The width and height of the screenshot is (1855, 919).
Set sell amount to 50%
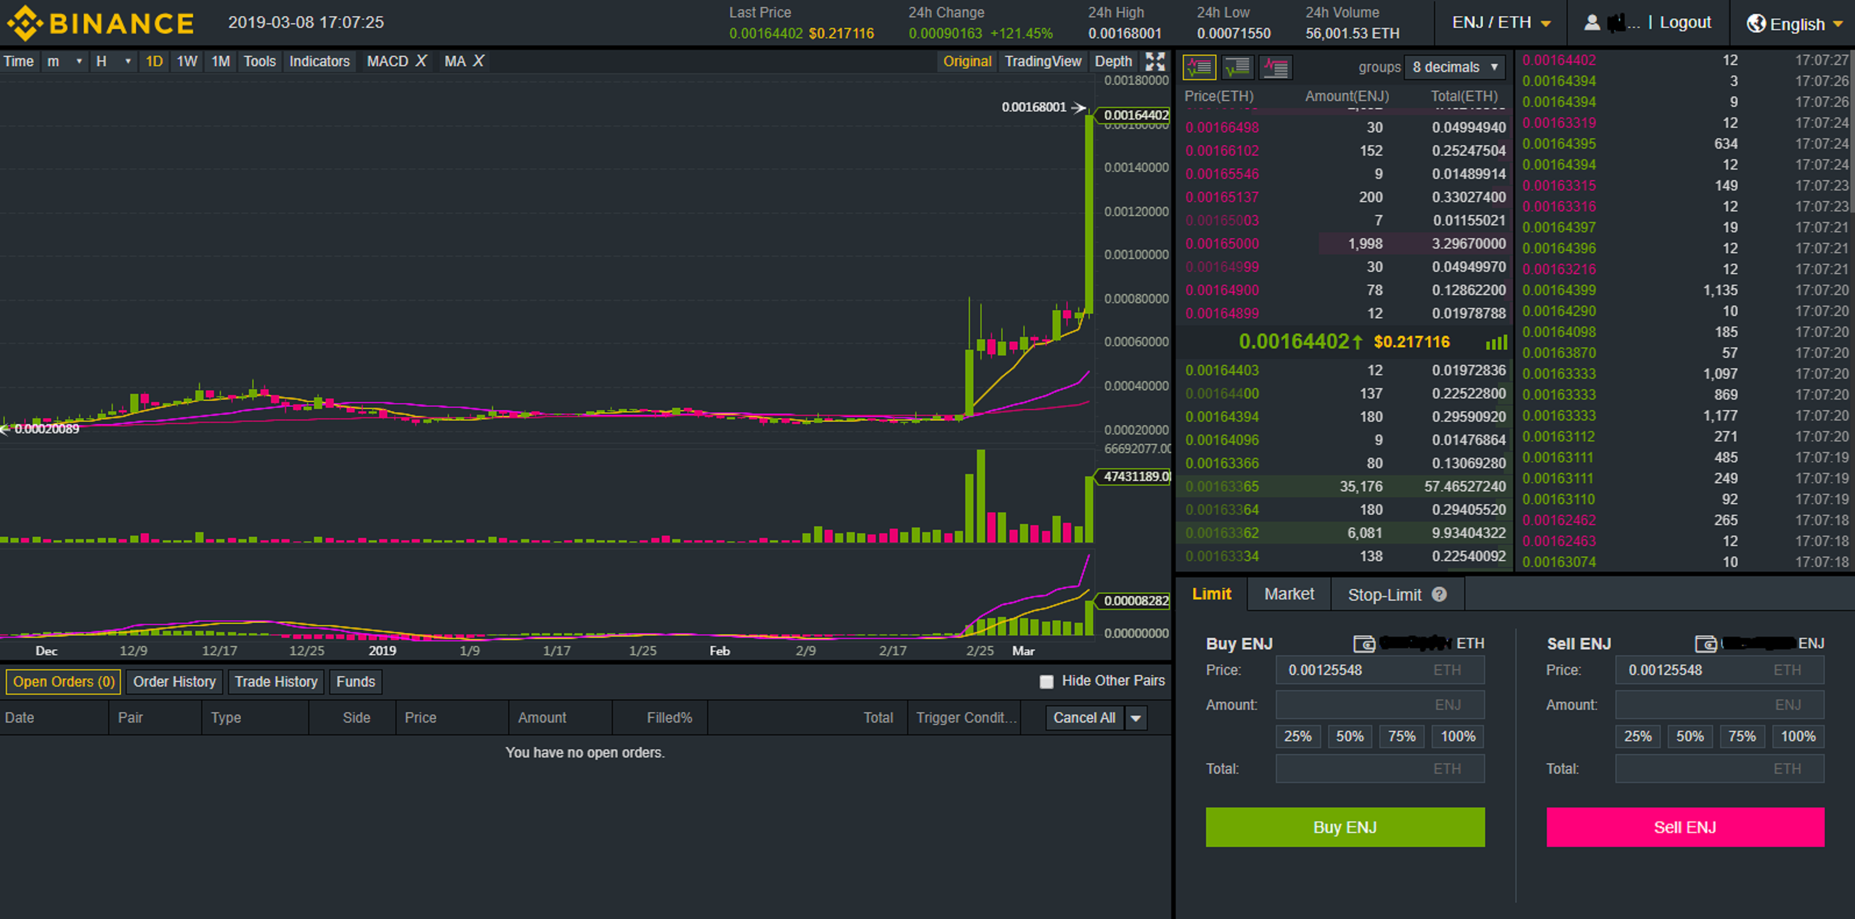click(1689, 737)
